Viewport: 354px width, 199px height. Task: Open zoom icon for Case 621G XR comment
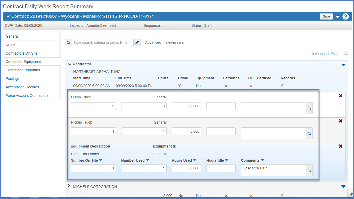click(x=309, y=170)
